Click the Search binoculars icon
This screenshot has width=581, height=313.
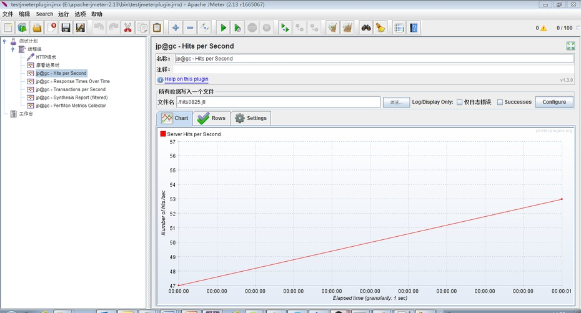click(x=366, y=27)
